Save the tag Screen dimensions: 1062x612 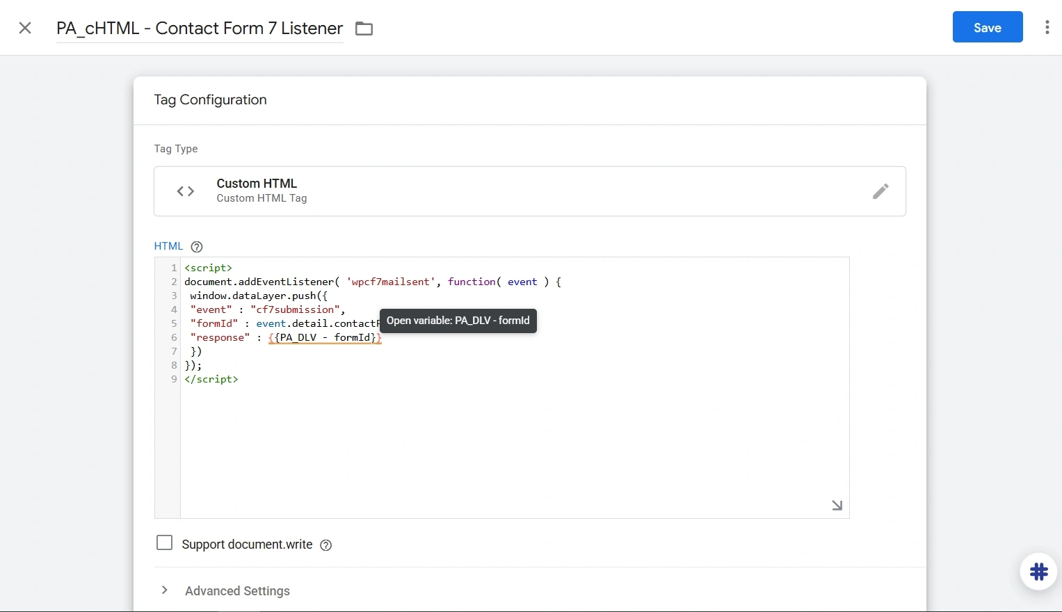987,27
